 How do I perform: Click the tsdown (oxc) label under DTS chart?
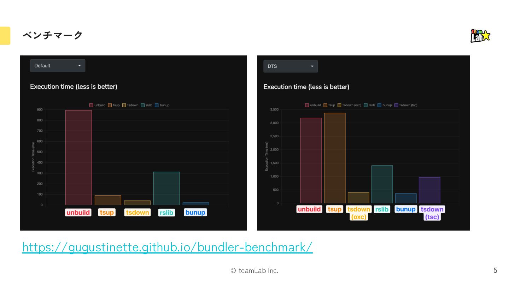(x=359, y=213)
